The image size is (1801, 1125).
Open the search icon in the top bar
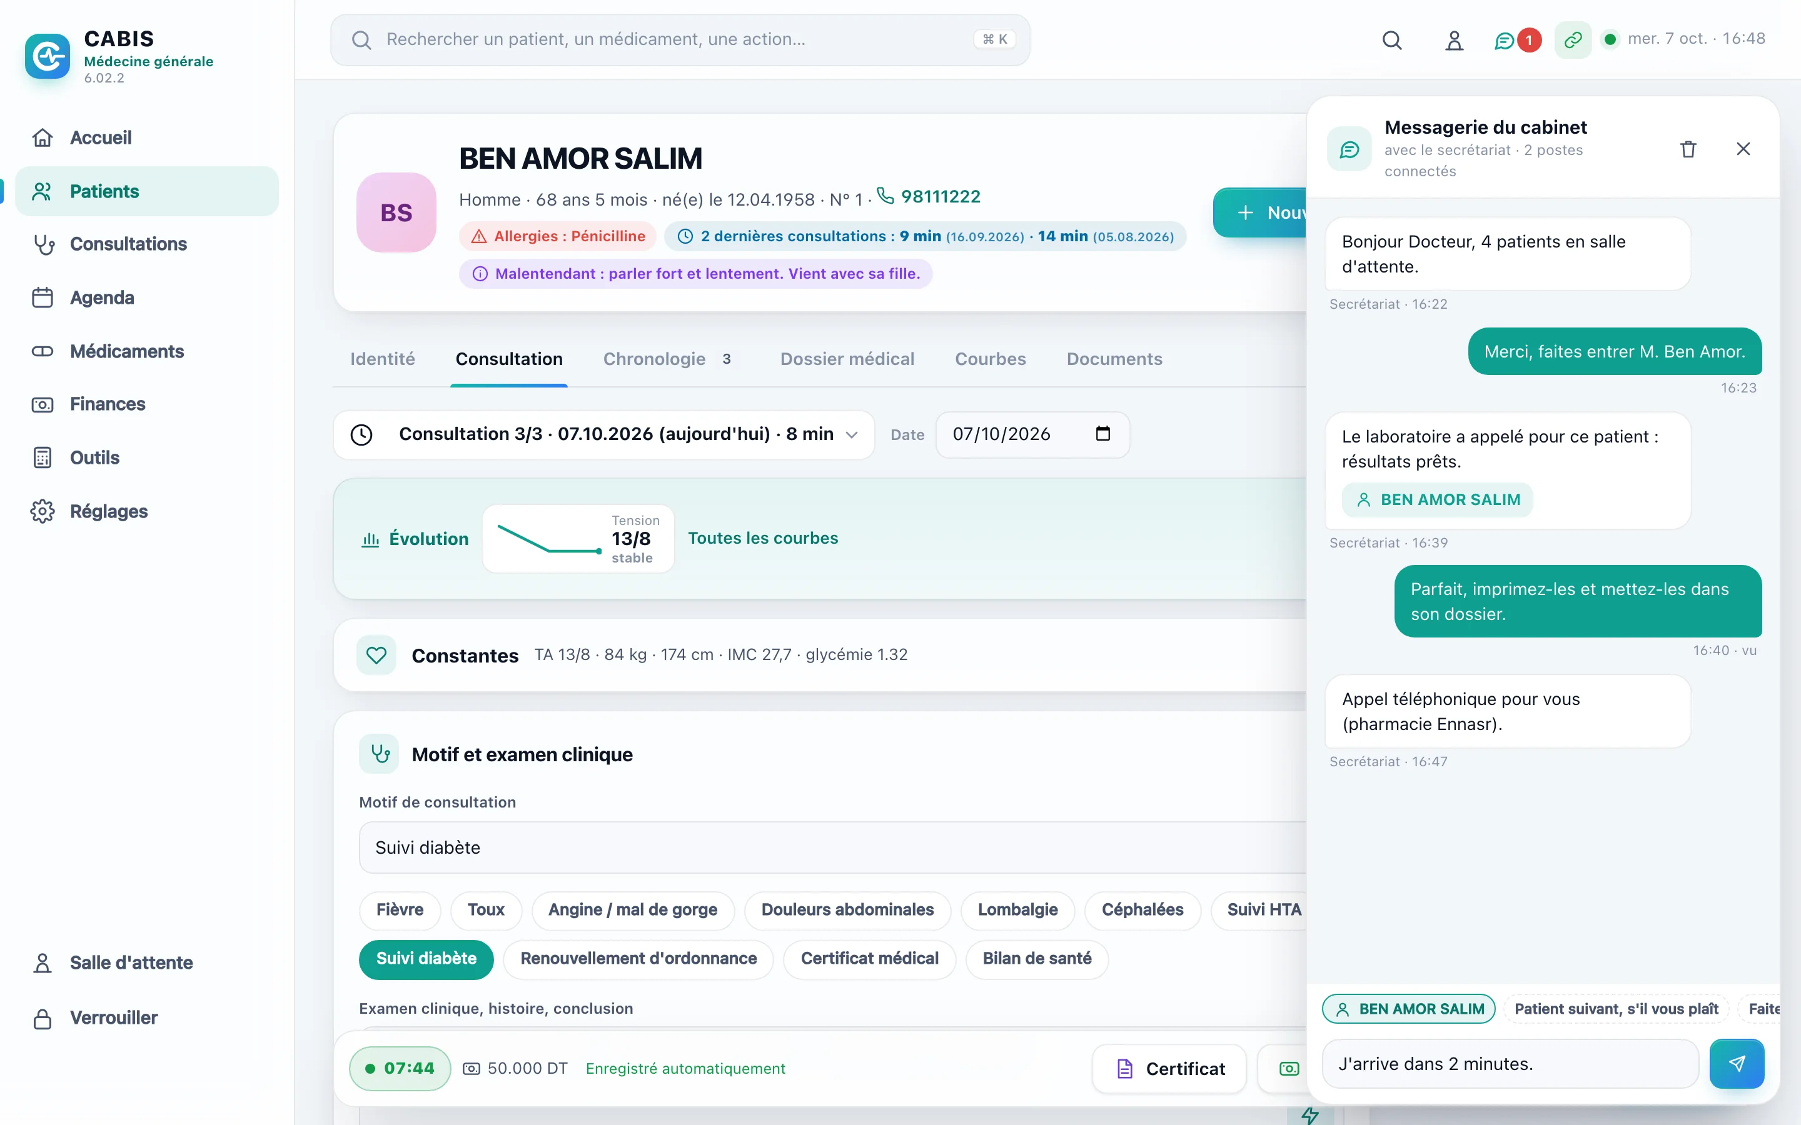point(1391,40)
